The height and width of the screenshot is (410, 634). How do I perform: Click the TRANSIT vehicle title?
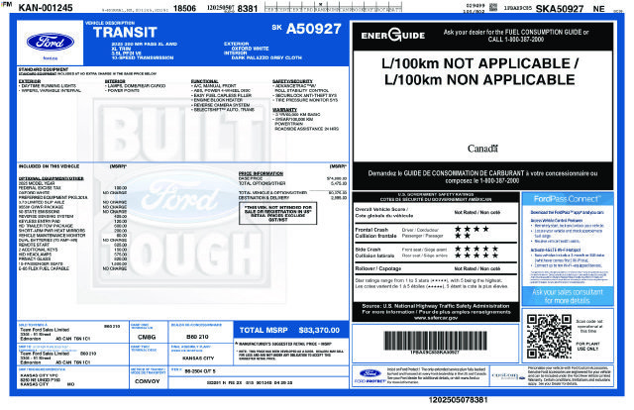point(125,33)
